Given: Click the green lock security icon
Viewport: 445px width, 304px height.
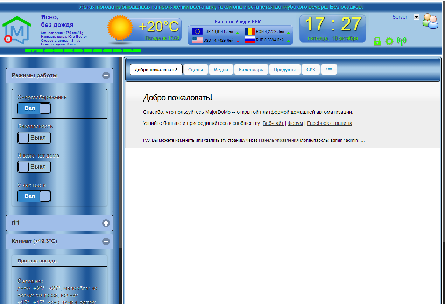Looking at the screenshot, I should pyautogui.click(x=377, y=41).
